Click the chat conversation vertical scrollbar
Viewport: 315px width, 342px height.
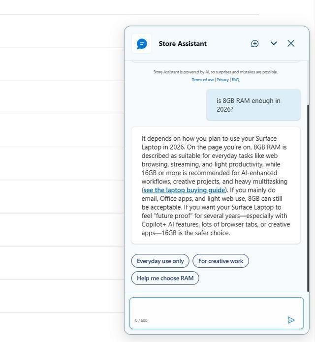pos(308,198)
